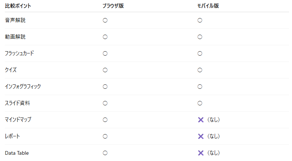Click the インフォグラフィック row label
The height and width of the screenshot is (161, 292).
click(x=23, y=87)
